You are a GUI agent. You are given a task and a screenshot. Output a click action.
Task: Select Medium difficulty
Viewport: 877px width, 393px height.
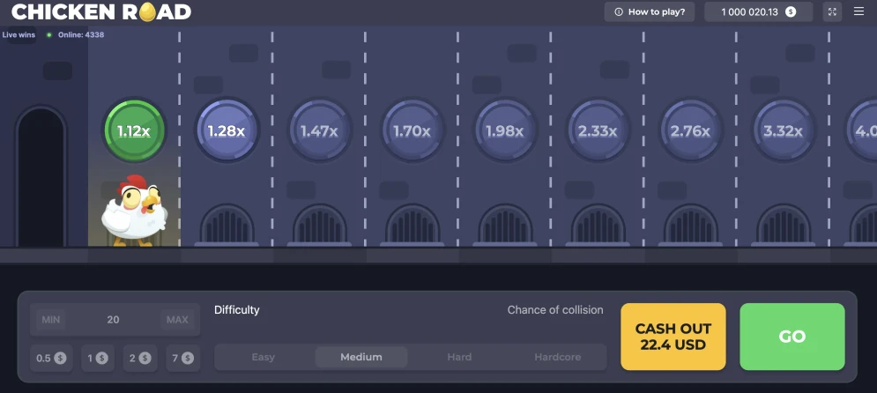tap(361, 357)
